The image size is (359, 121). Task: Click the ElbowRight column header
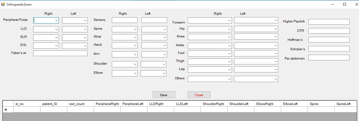tap(268, 104)
